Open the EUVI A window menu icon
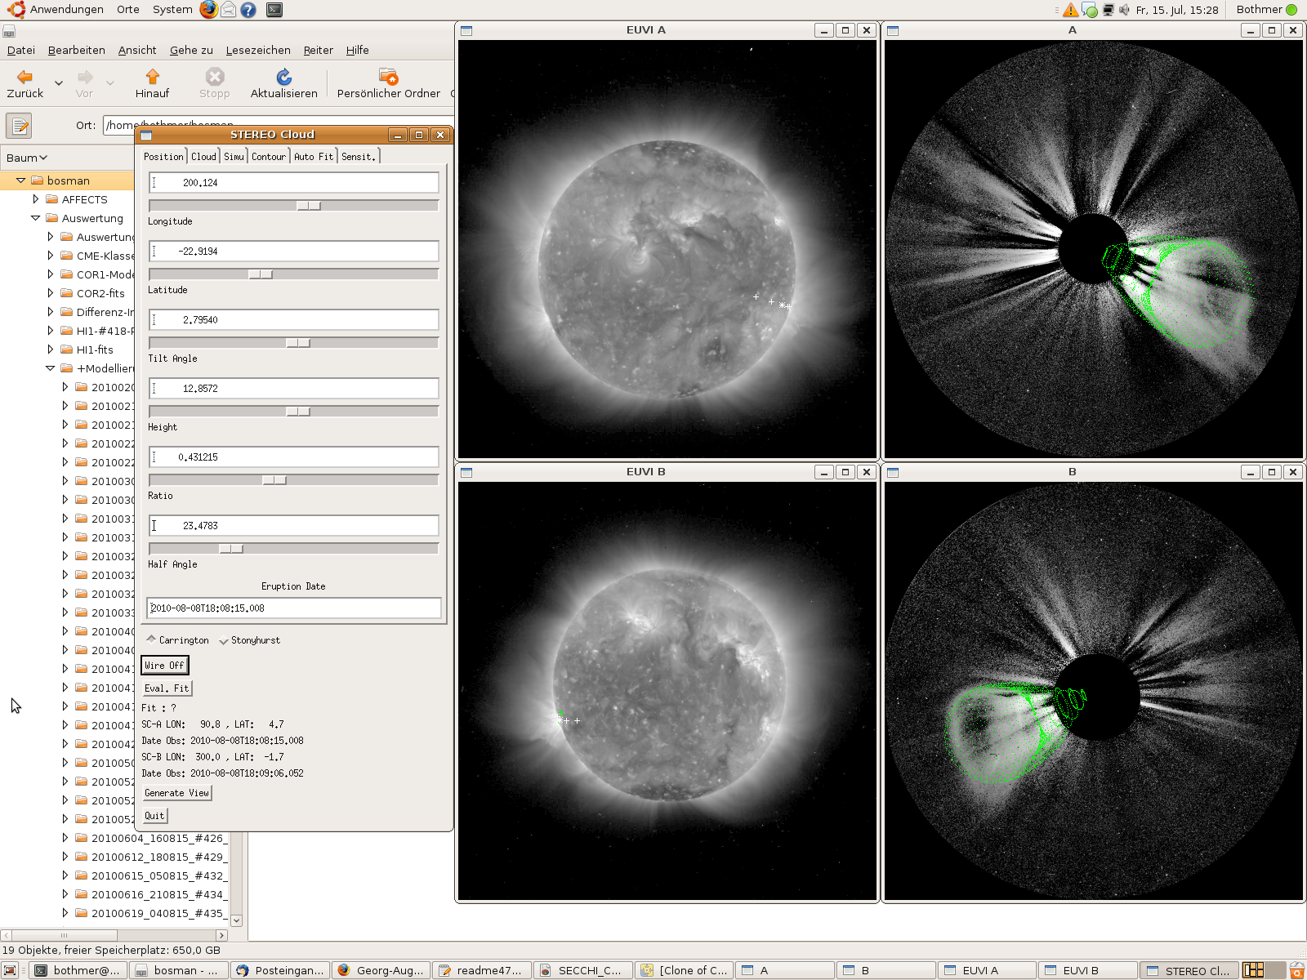The width and height of the screenshot is (1307, 980). [x=466, y=30]
